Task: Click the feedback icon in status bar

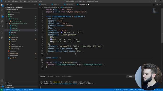Action: 158,90
